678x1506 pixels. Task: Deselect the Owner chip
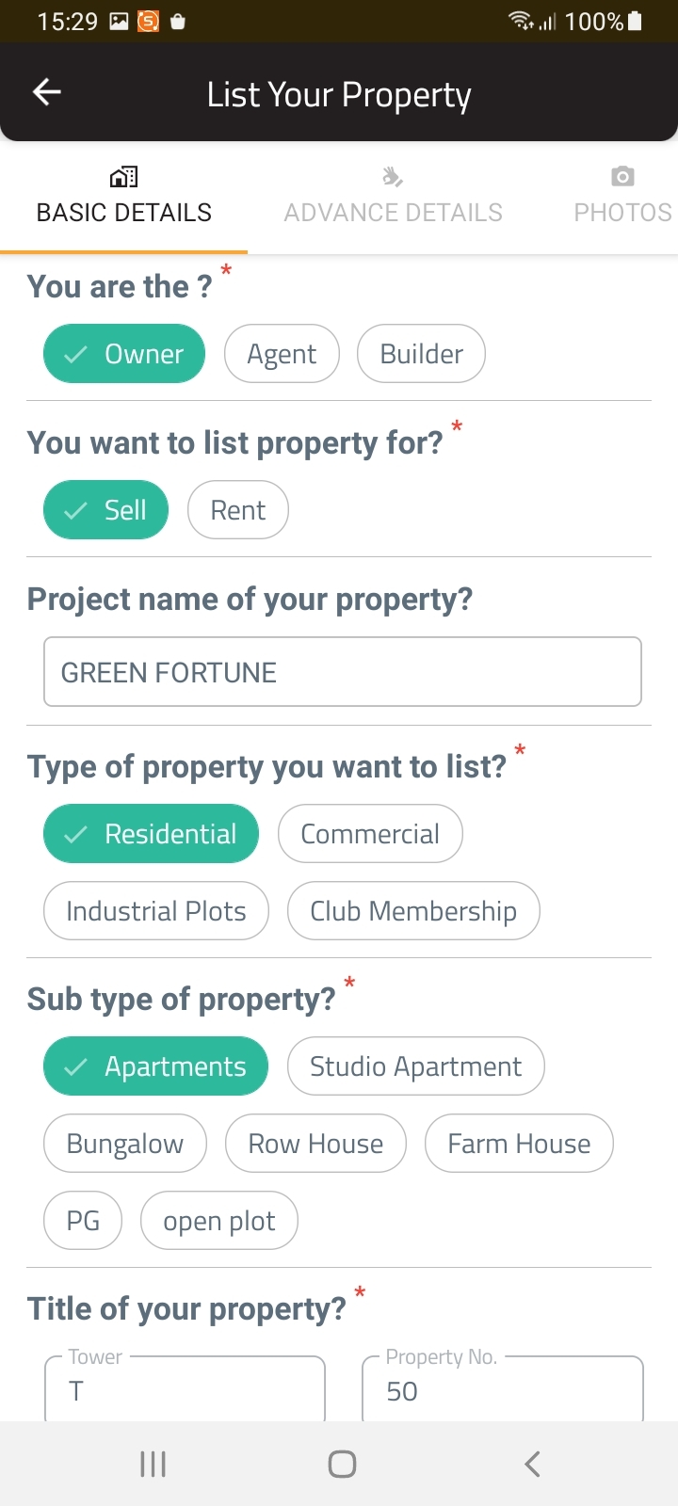(124, 354)
